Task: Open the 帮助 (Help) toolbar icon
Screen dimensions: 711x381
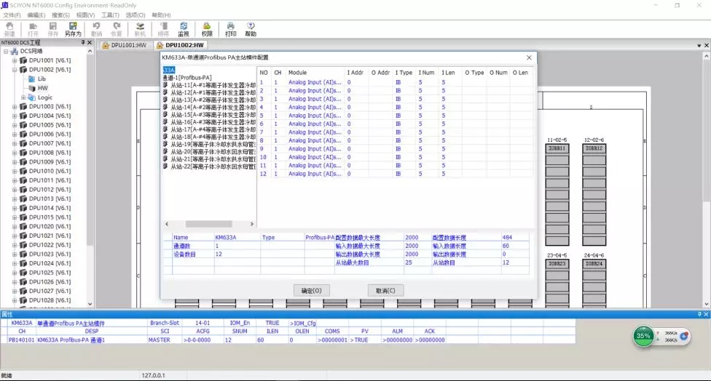Action: coord(251,26)
